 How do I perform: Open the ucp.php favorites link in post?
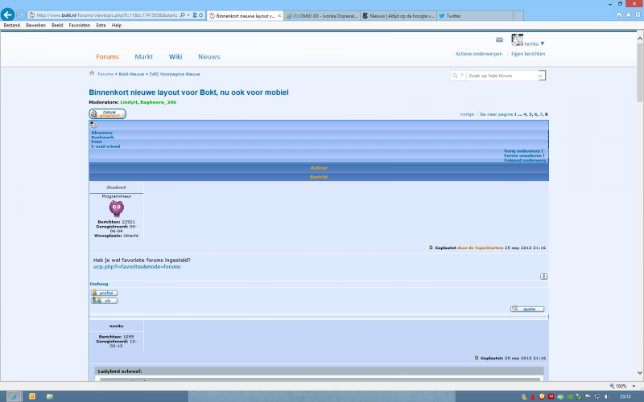pos(137,267)
